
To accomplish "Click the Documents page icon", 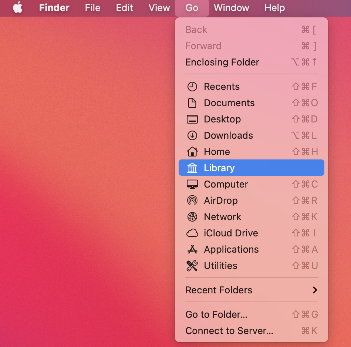I will 192,103.
